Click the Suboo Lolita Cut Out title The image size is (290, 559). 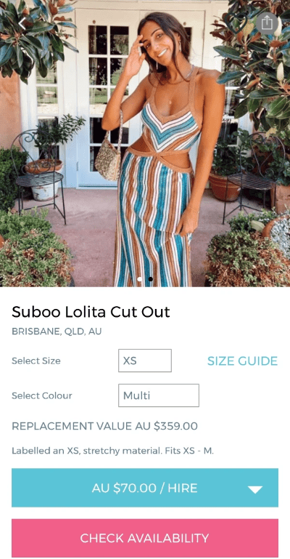pyautogui.click(x=91, y=312)
